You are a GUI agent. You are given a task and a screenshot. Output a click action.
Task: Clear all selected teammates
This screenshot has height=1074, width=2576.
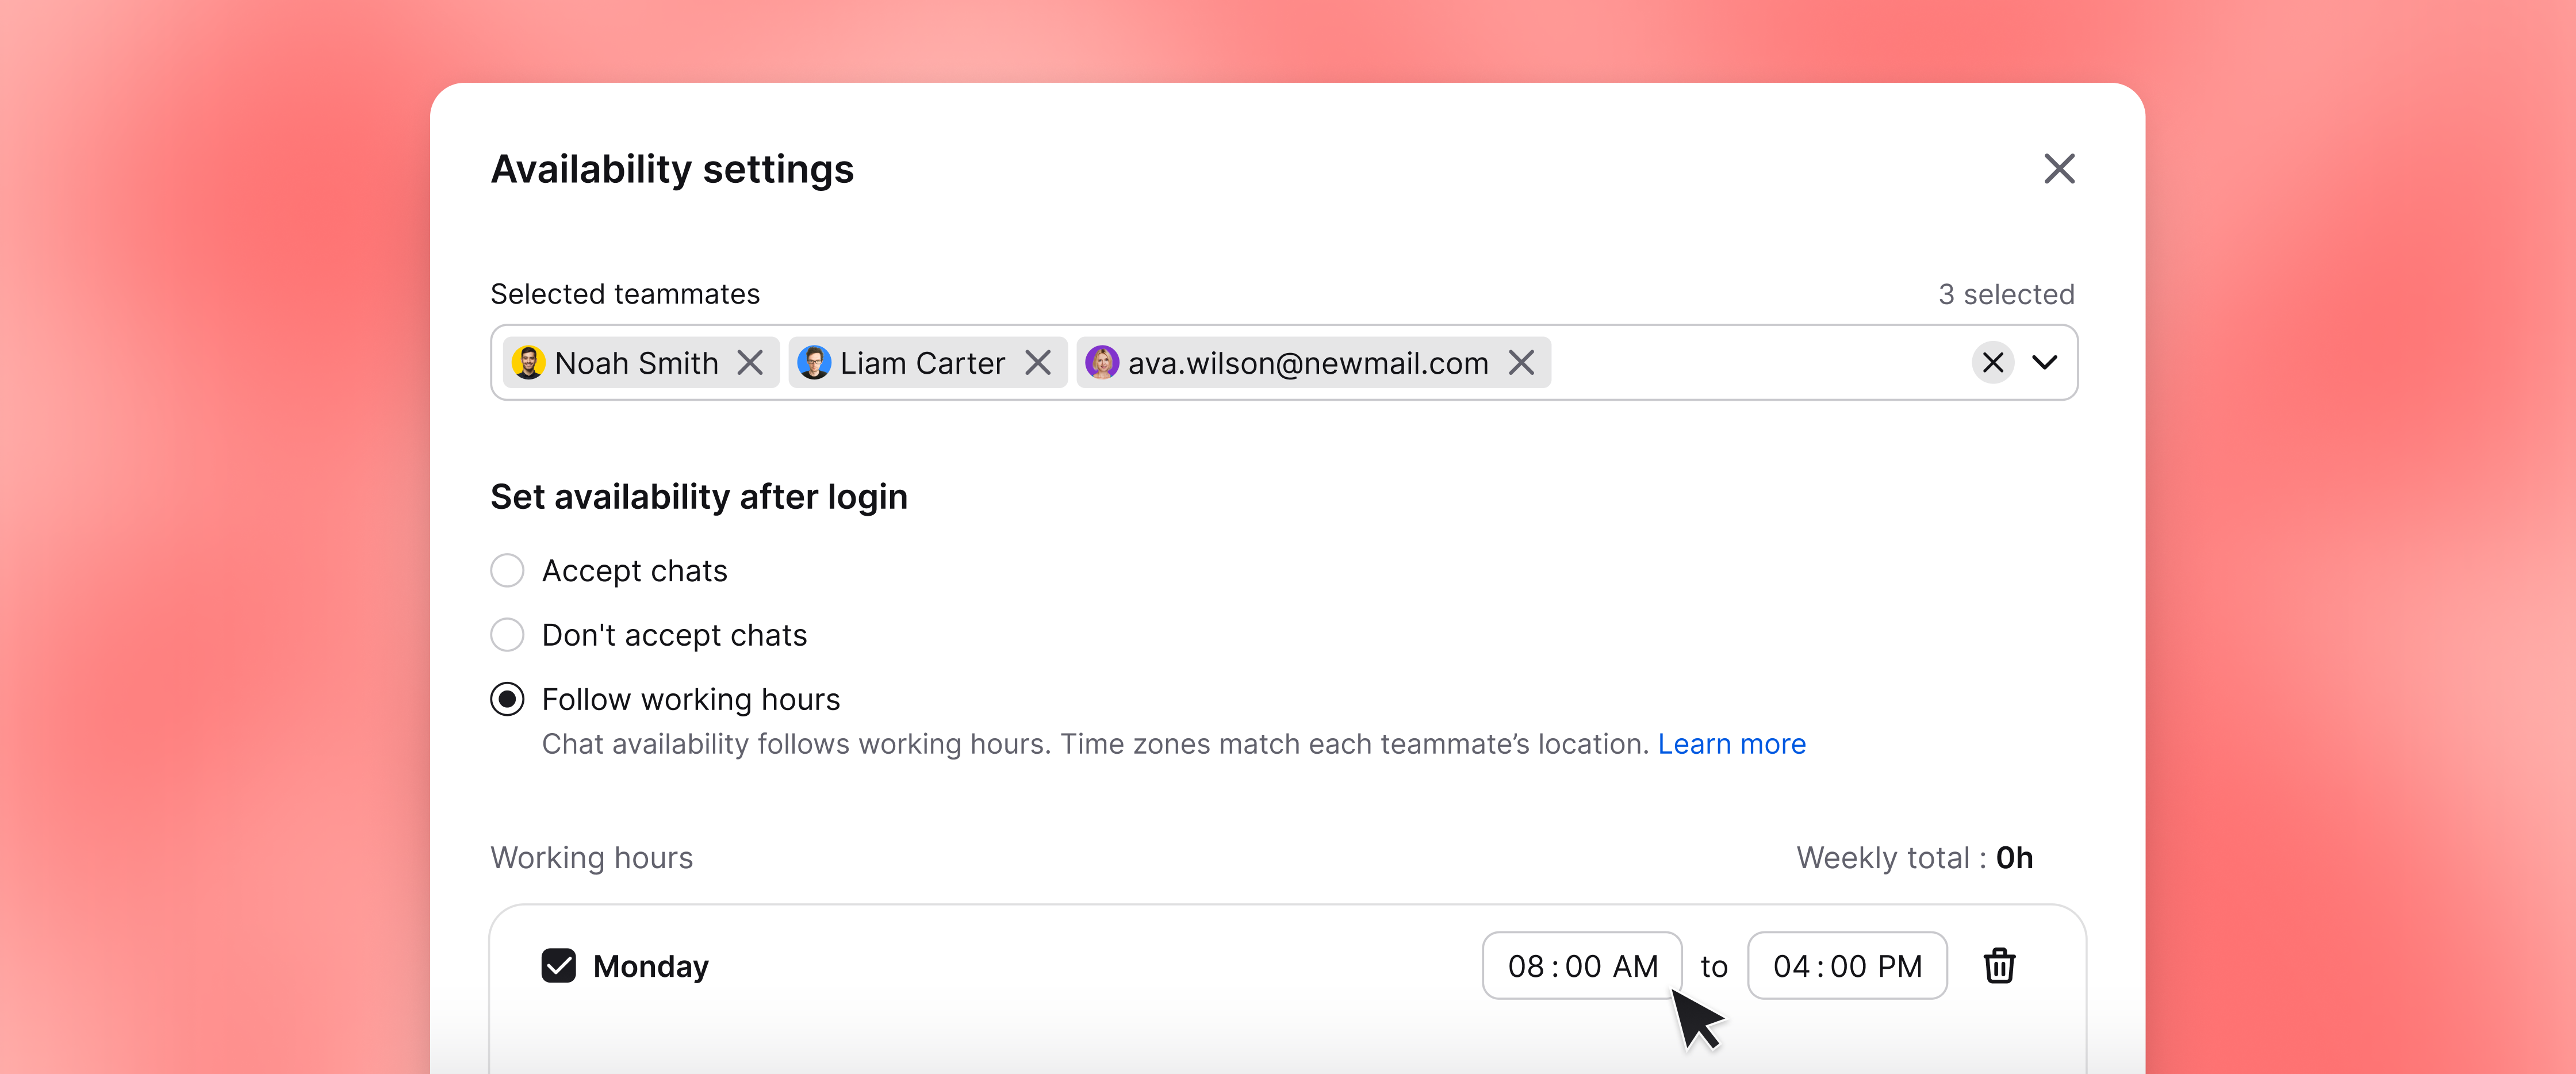click(1992, 362)
